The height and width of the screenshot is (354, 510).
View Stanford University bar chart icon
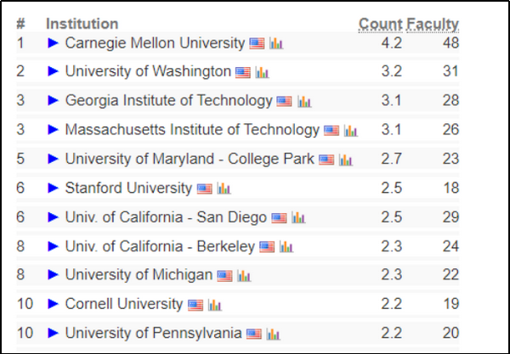[224, 188]
